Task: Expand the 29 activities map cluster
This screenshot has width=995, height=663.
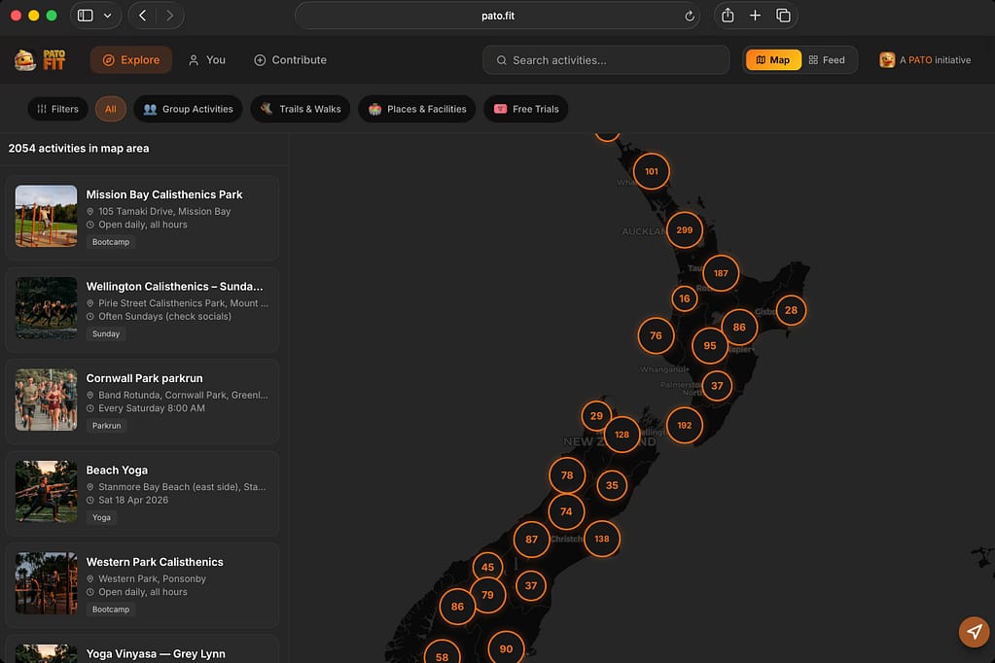Action: coord(596,416)
